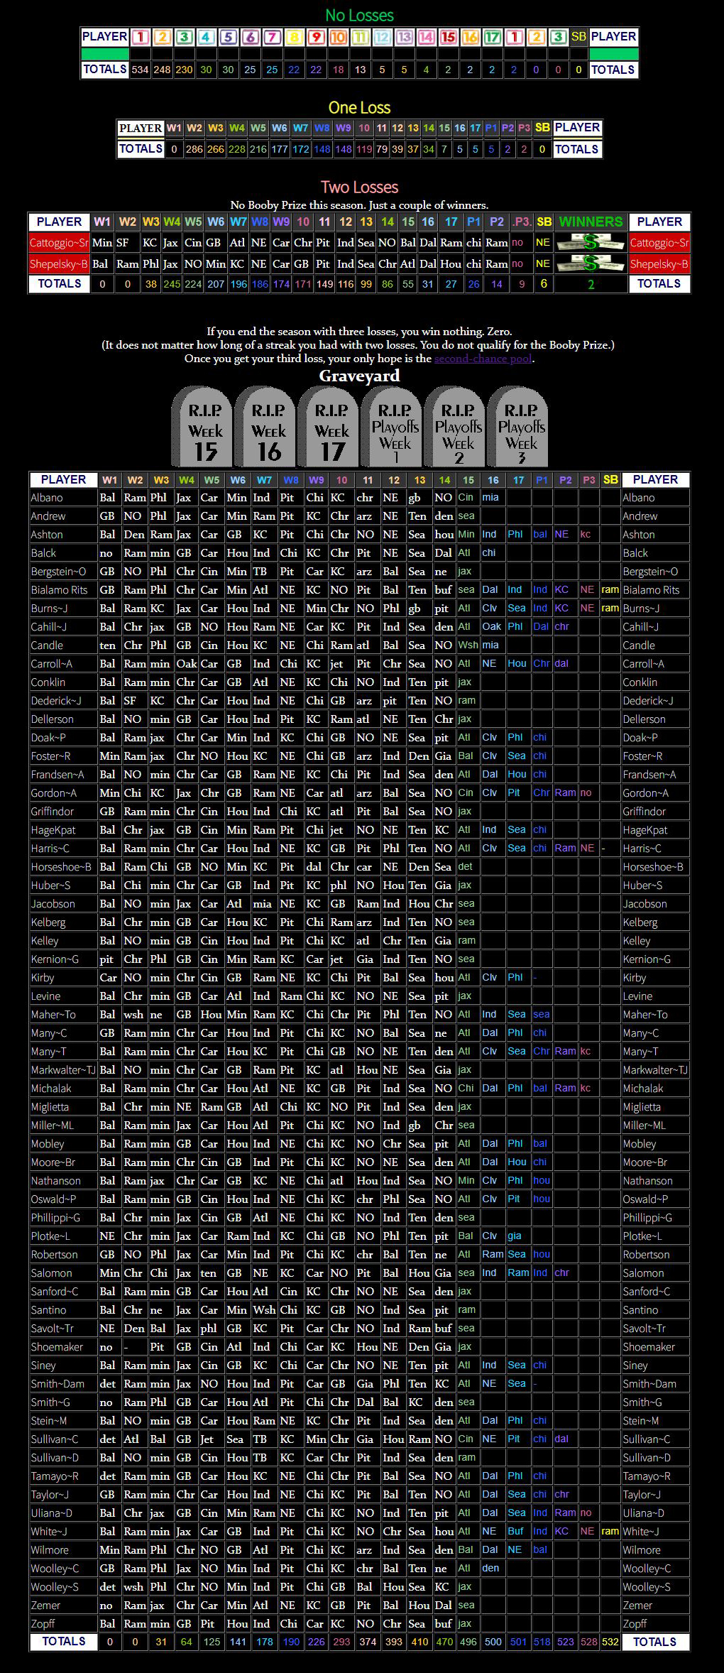Click the money winner image in Cattoggio~Sr row
This screenshot has width=724, height=1673.
(x=591, y=242)
